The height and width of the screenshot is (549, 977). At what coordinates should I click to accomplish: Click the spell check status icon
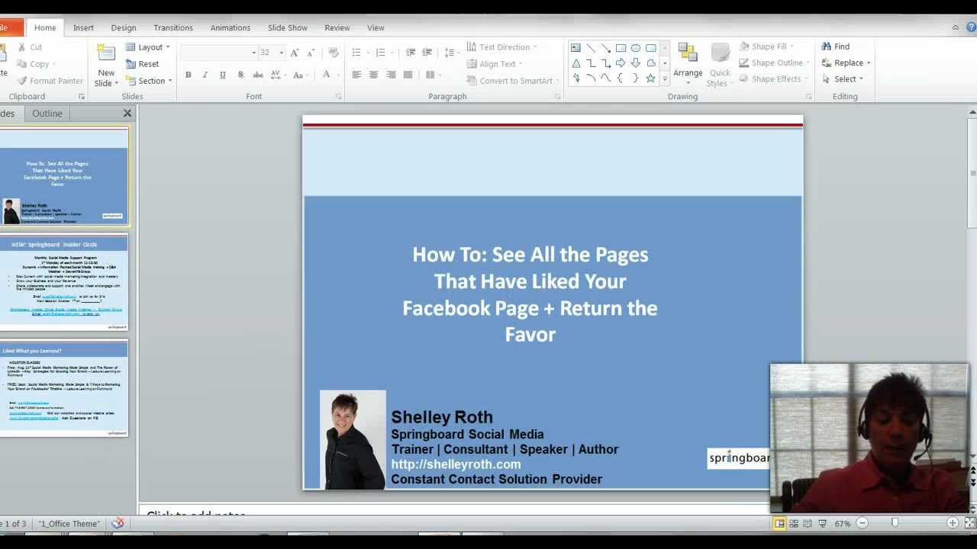[118, 524]
